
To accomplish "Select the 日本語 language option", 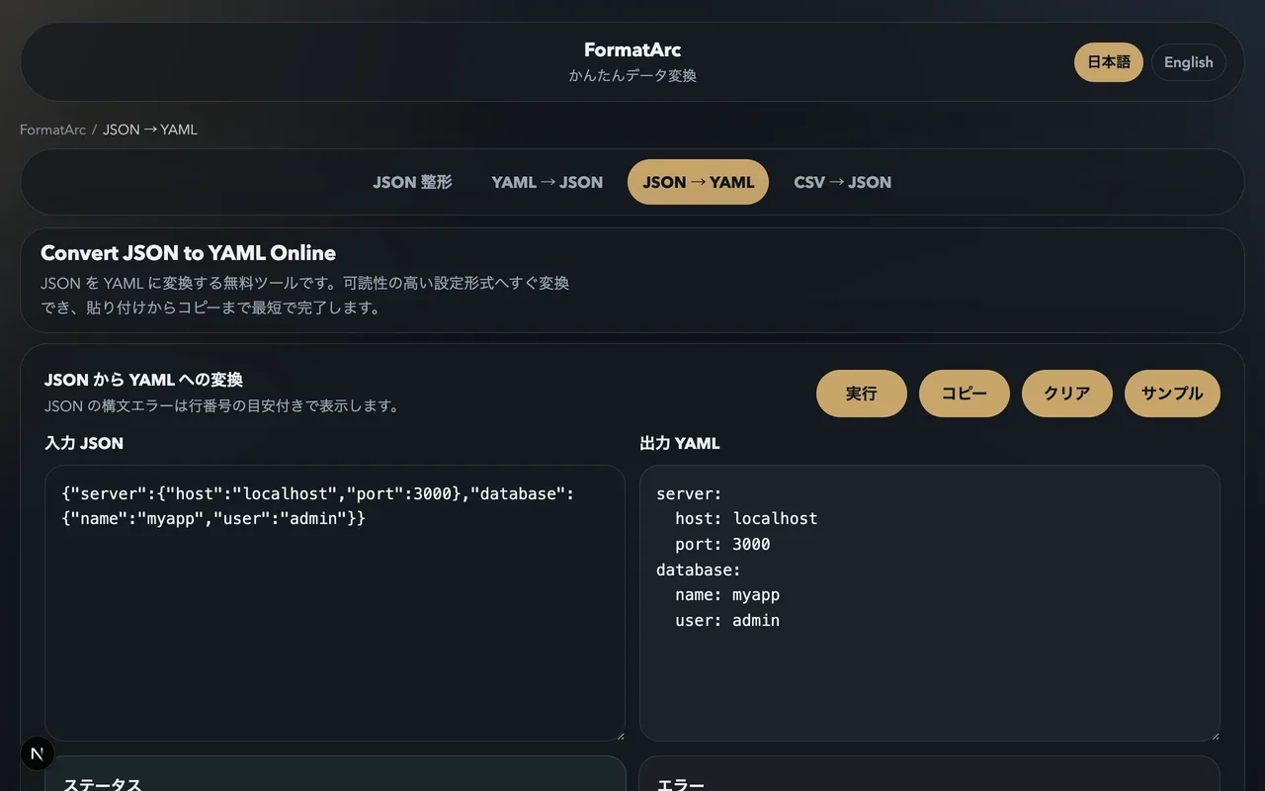I will (x=1108, y=62).
